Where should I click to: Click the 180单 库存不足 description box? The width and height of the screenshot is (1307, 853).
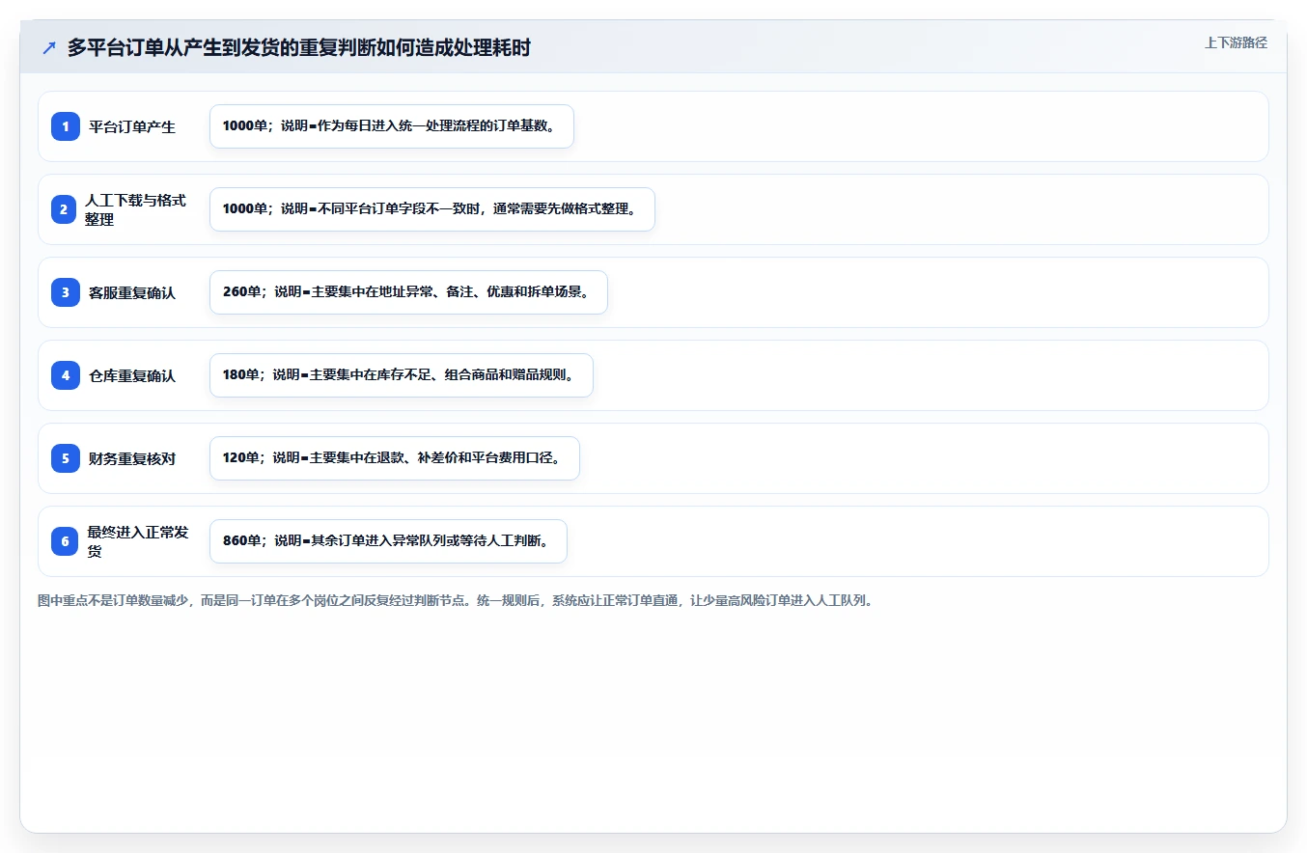click(402, 375)
